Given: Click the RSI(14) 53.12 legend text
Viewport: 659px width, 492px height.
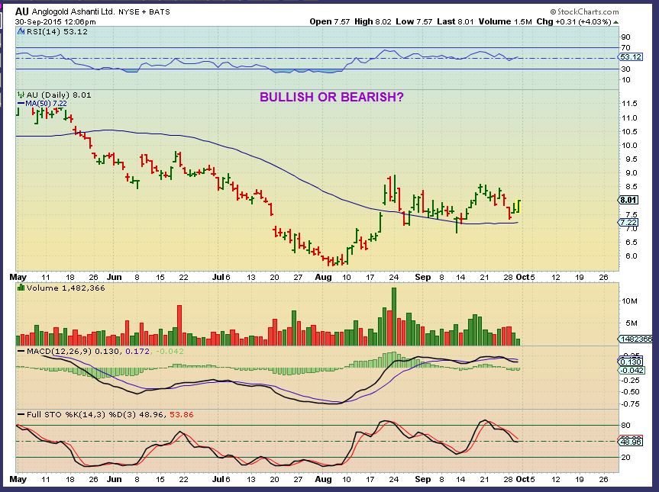Looking at the screenshot, I should [57, 31].
